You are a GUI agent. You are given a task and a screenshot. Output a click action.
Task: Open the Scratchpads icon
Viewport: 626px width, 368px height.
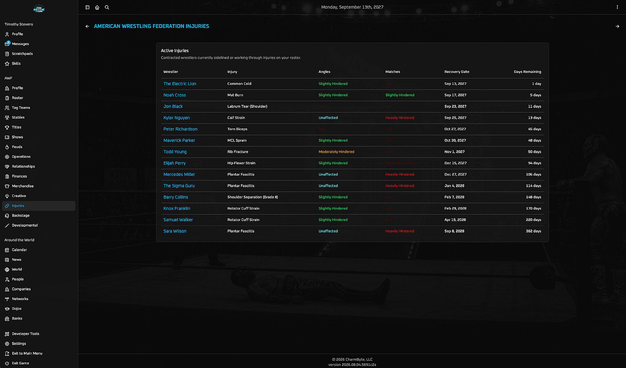pos(7,54)
